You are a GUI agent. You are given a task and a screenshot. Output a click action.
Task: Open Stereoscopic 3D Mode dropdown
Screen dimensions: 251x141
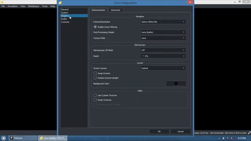click(x=163, y=50)
